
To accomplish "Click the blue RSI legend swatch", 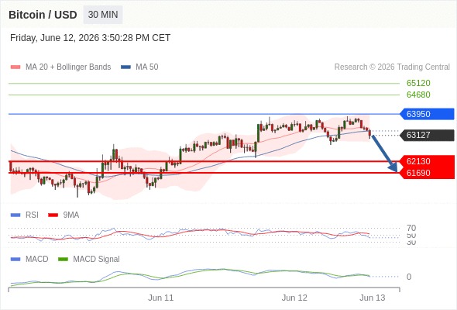I will (15, 215).
